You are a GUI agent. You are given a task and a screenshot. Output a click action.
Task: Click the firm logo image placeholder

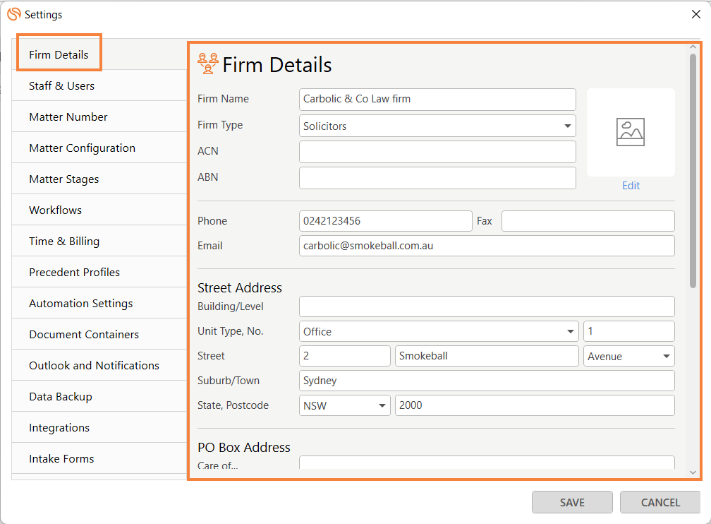(x=631, y=132)
